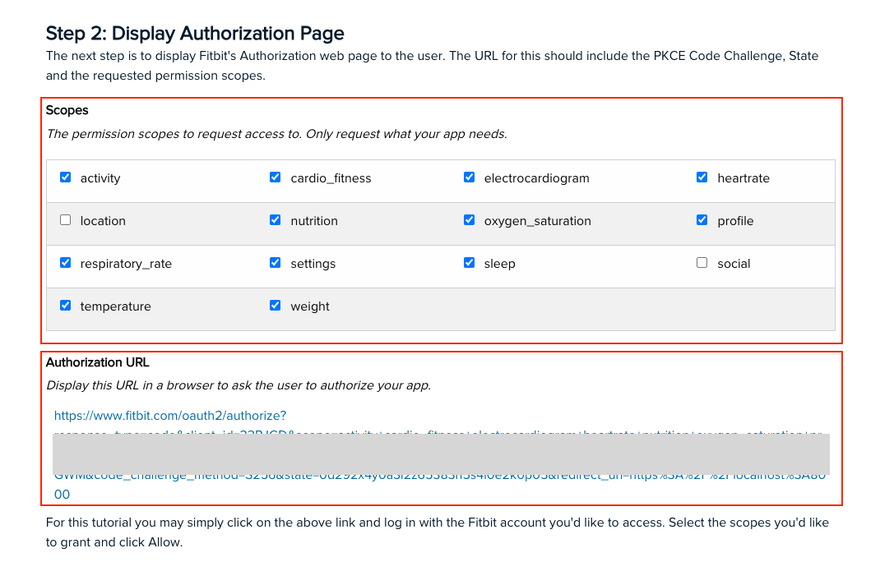Enable the location scope
The height and width of the screenshot is (571, 880).
tap(65, 219)
